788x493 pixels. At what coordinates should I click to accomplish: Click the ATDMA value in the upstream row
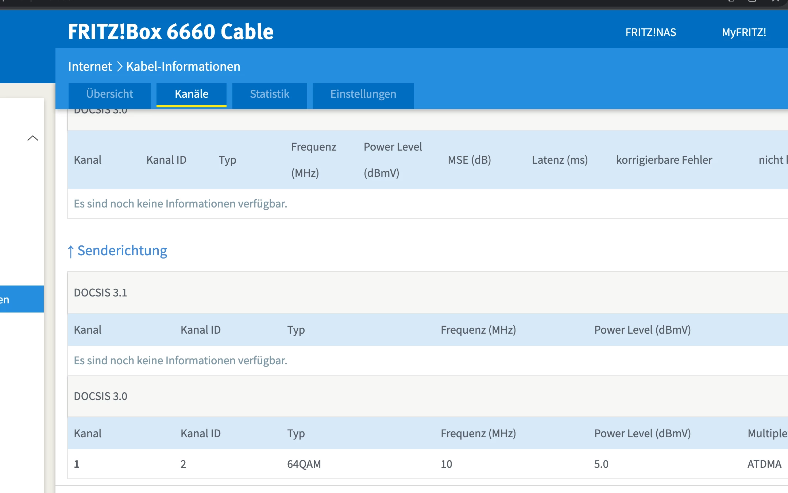764,464
